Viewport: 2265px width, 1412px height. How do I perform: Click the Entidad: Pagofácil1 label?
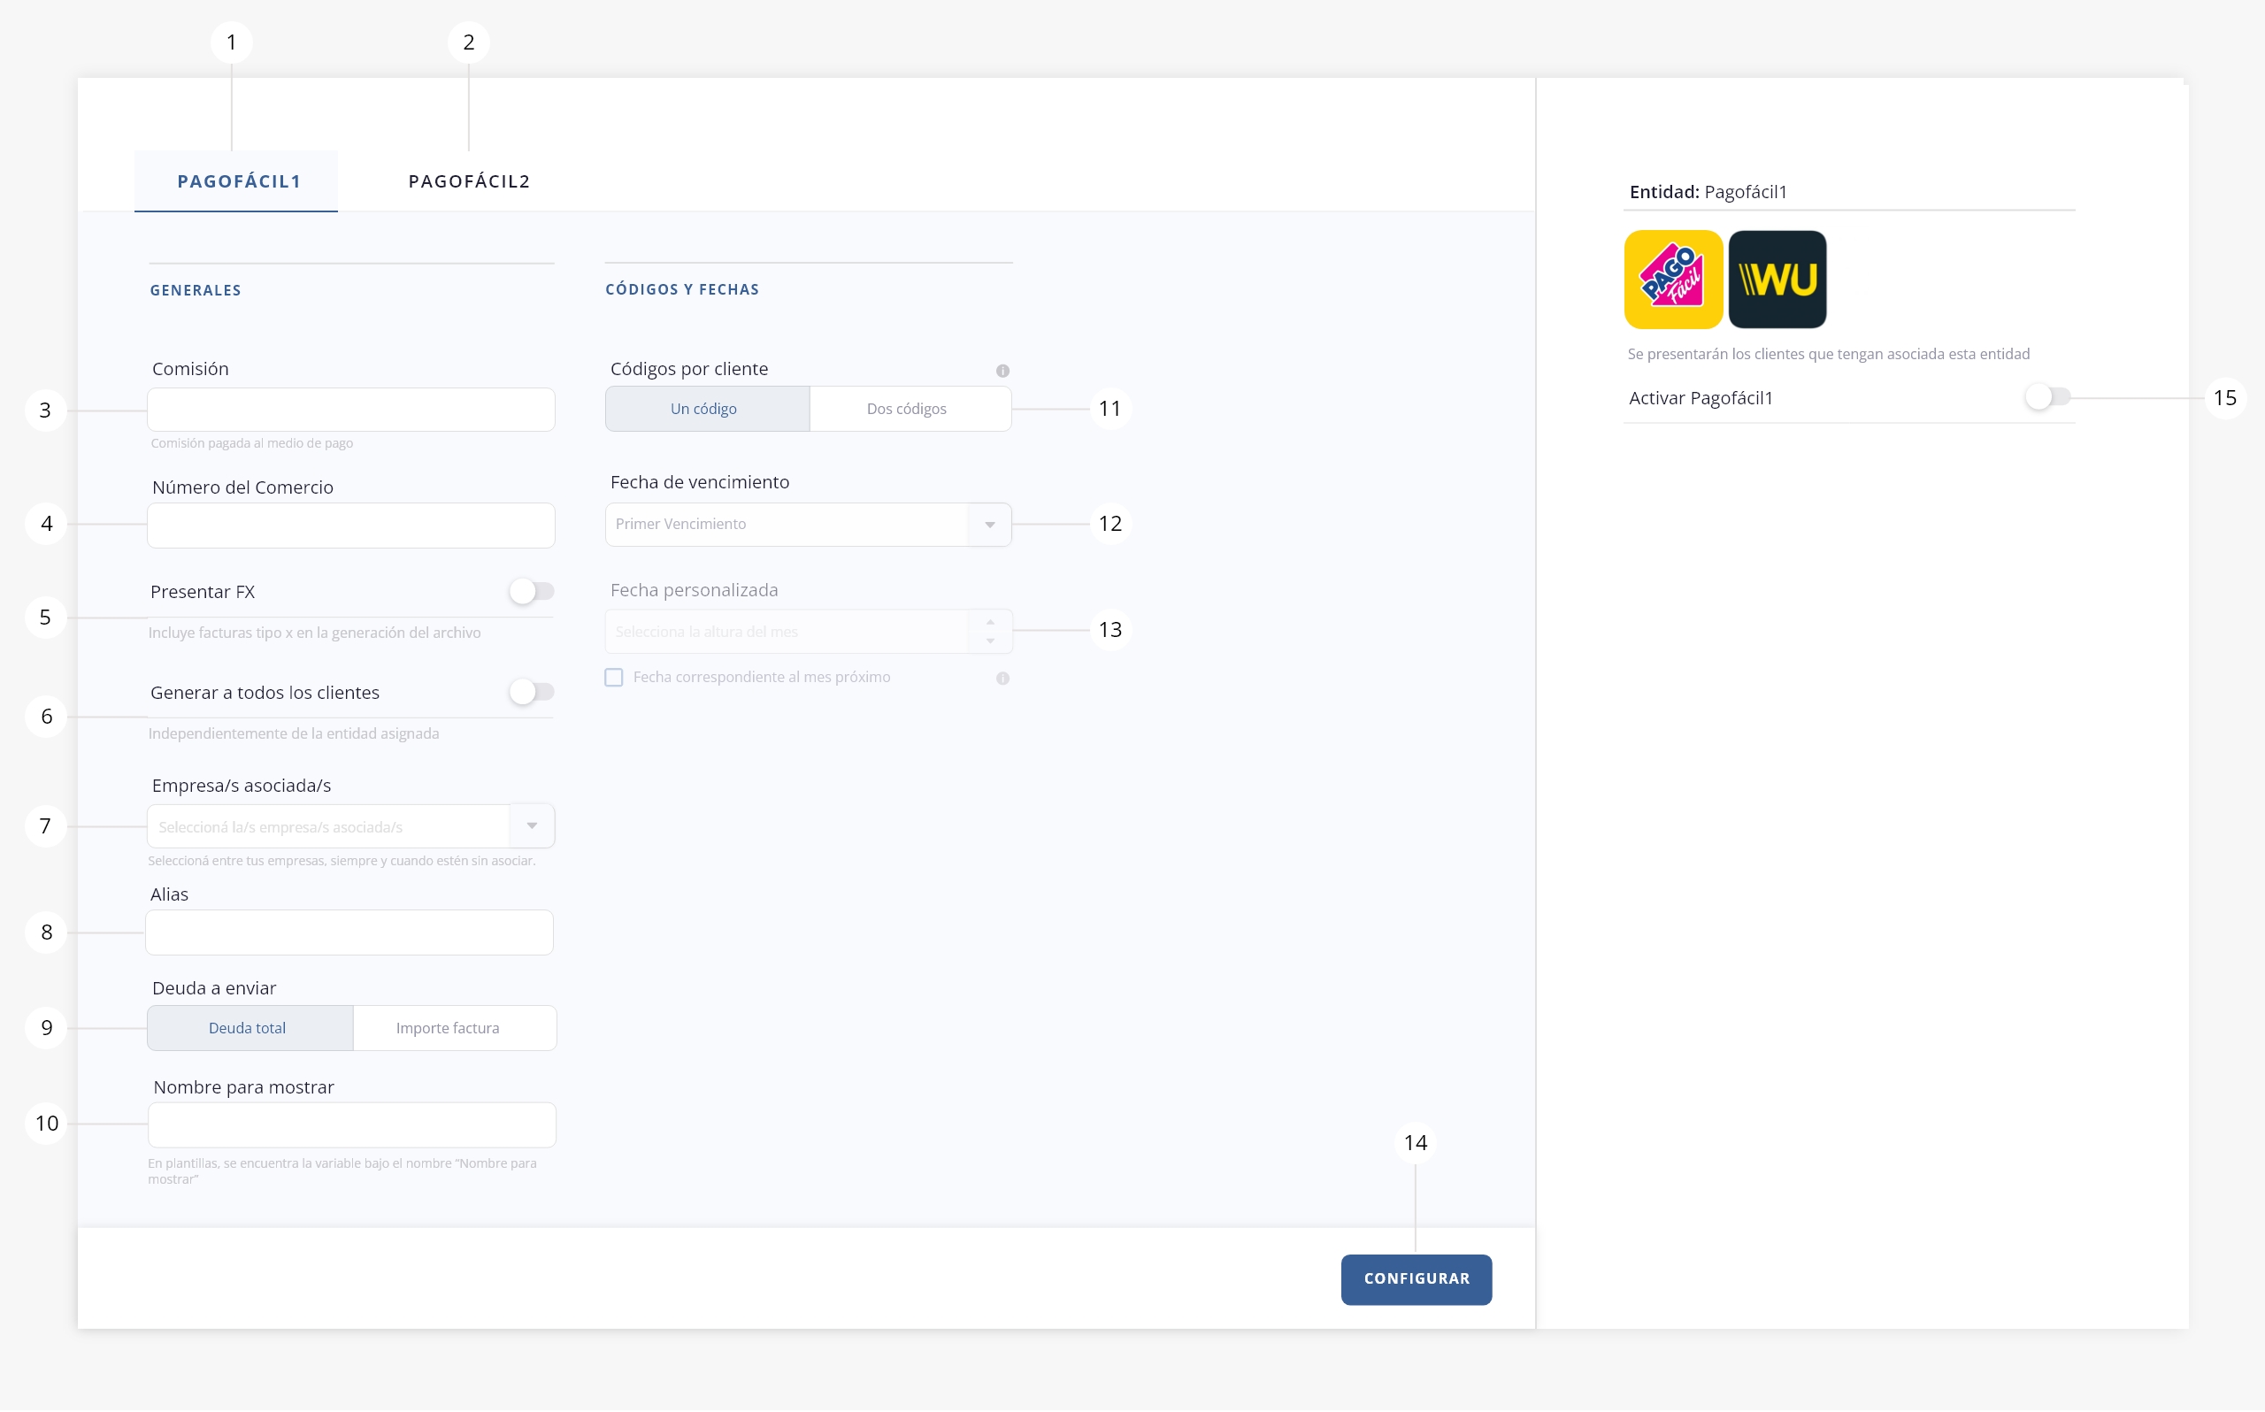tap(1708, 192)
